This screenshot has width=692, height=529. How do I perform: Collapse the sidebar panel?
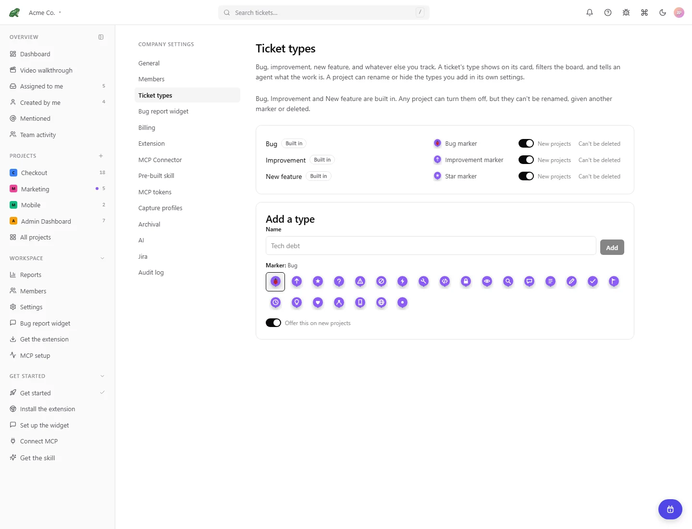(x=101, y=37)
